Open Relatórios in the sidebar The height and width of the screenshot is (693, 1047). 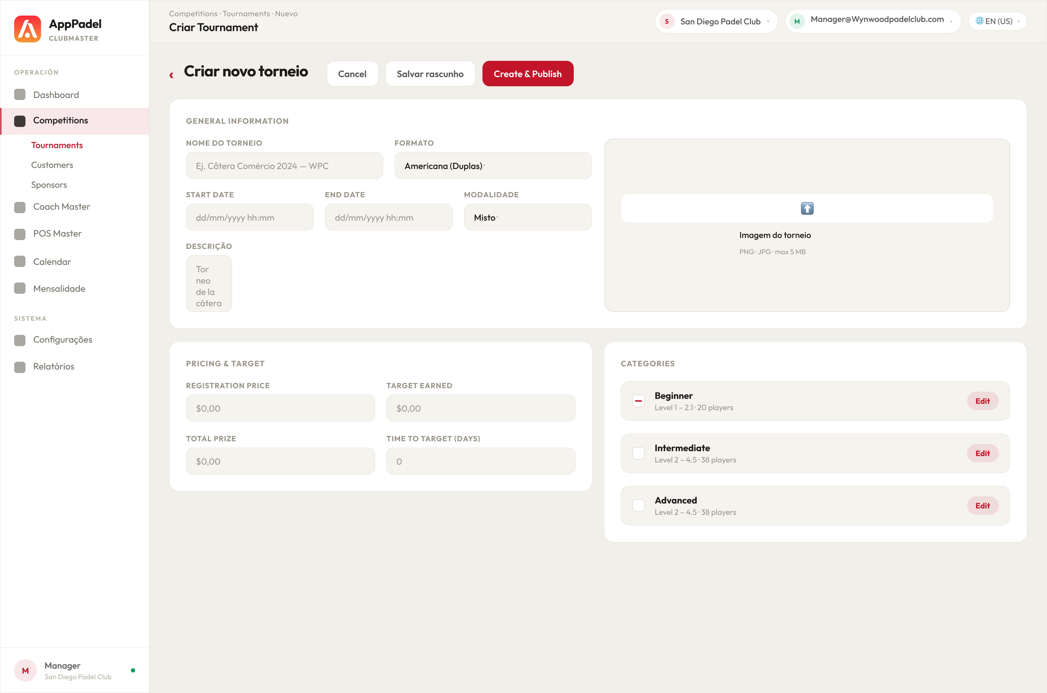[x=75, y=367]
